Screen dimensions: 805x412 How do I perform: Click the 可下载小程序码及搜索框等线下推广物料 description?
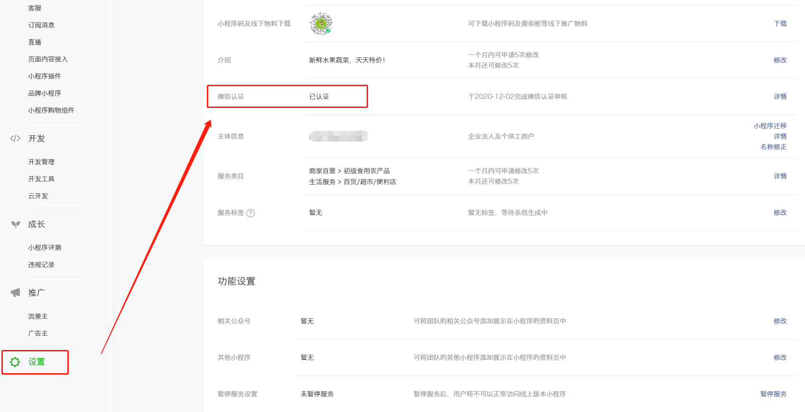(x=528, y=24)
